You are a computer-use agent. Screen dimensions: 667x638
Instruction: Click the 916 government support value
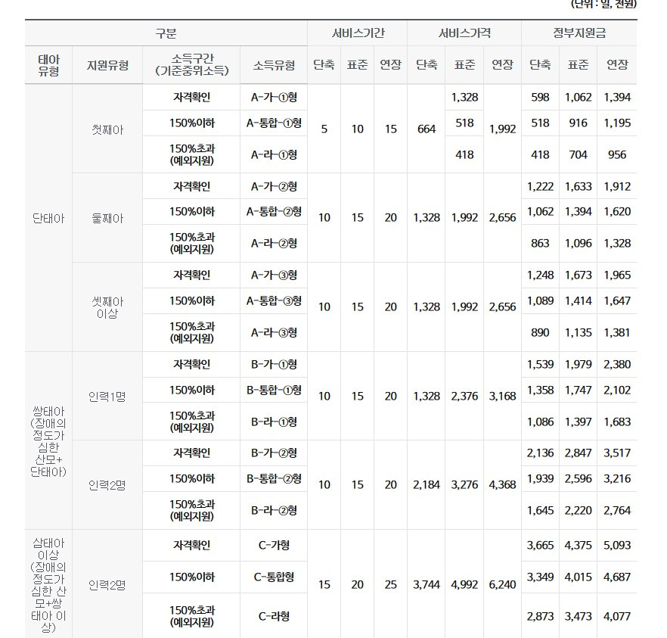click(579, 123)
